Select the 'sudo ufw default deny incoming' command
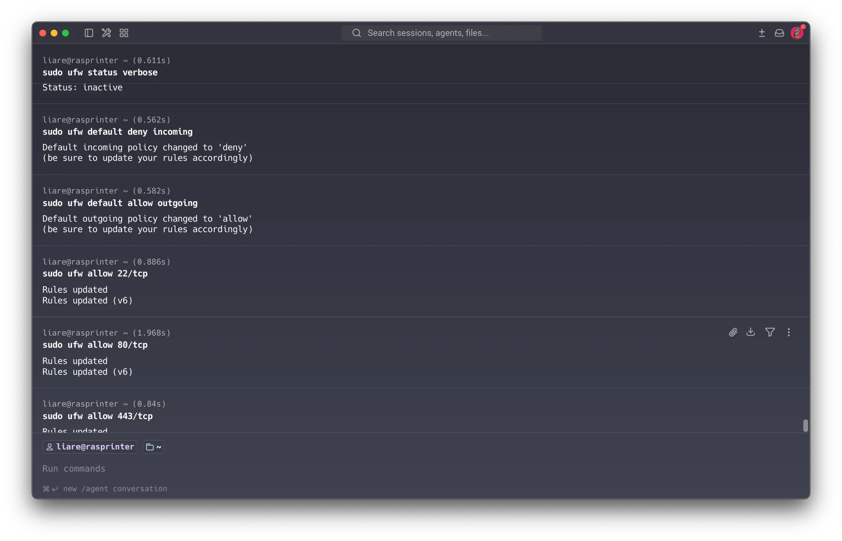 coord(117,132)
